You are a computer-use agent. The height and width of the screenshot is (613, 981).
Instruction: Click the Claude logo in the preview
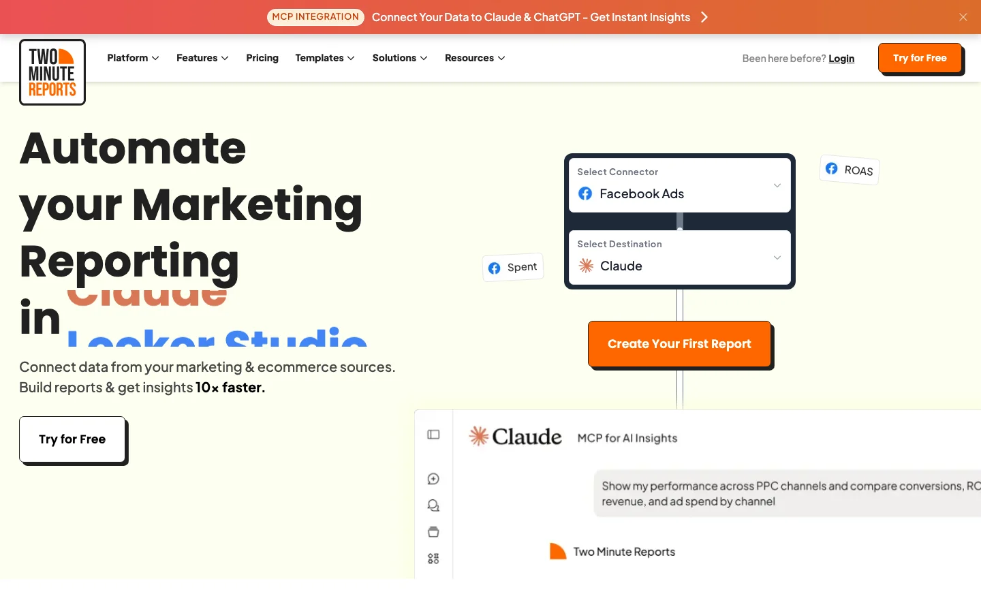[x=515, y=437]
